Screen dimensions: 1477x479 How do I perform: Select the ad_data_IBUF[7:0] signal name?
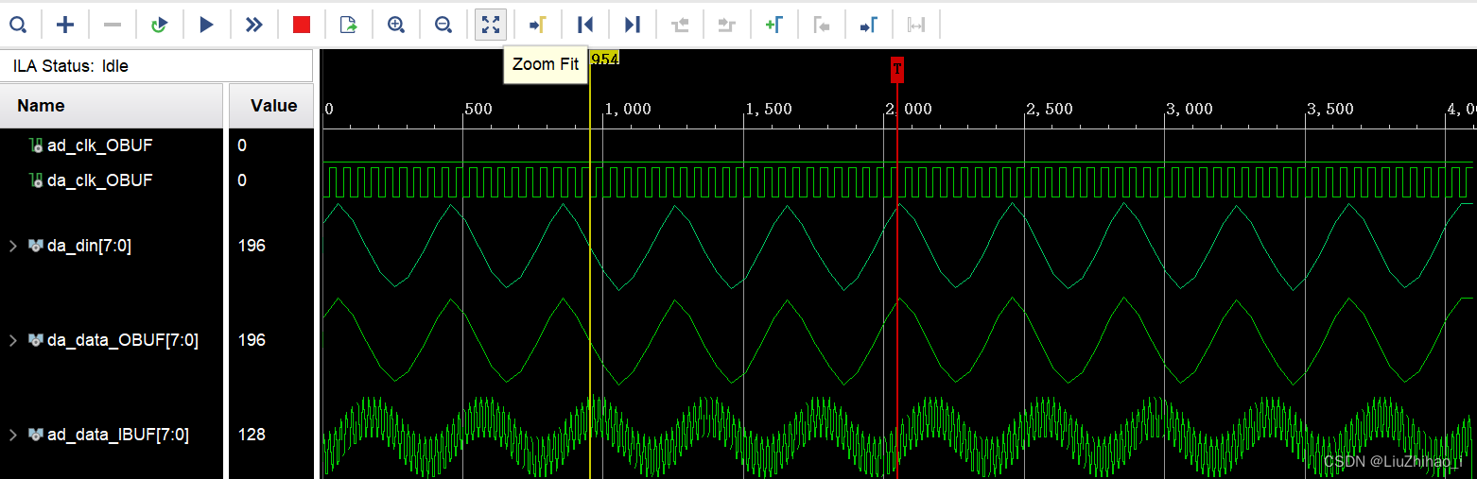[118, 435]
